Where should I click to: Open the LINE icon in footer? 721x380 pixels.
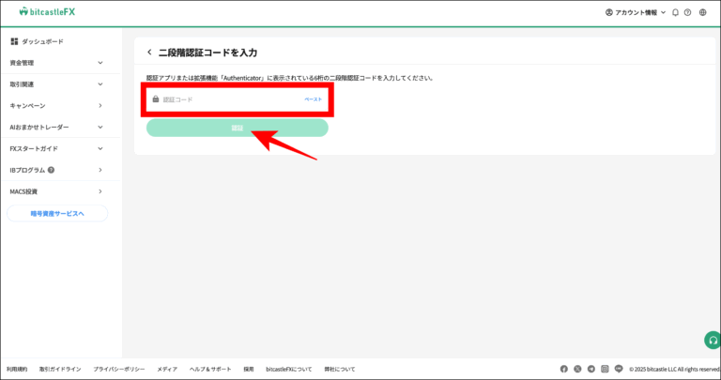(x=619, y=369)
